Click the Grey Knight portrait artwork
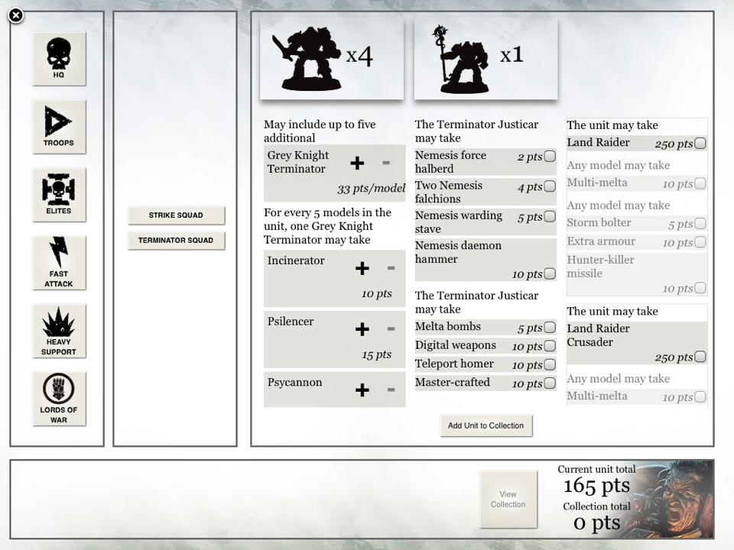The height and width of the screenshot is (550, 734). tap(673, 499)
